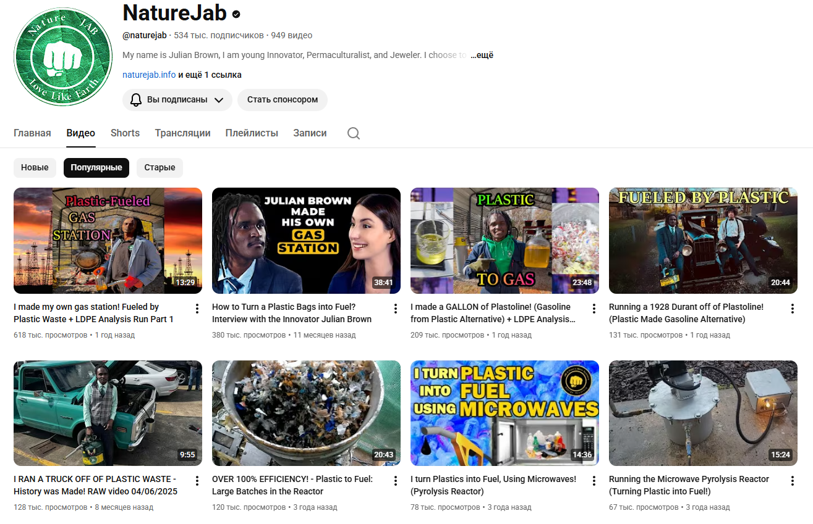Click '120 тыс. просмотров' view count
Viewport: 813px width, 524px height.
(x=249, y=507)
